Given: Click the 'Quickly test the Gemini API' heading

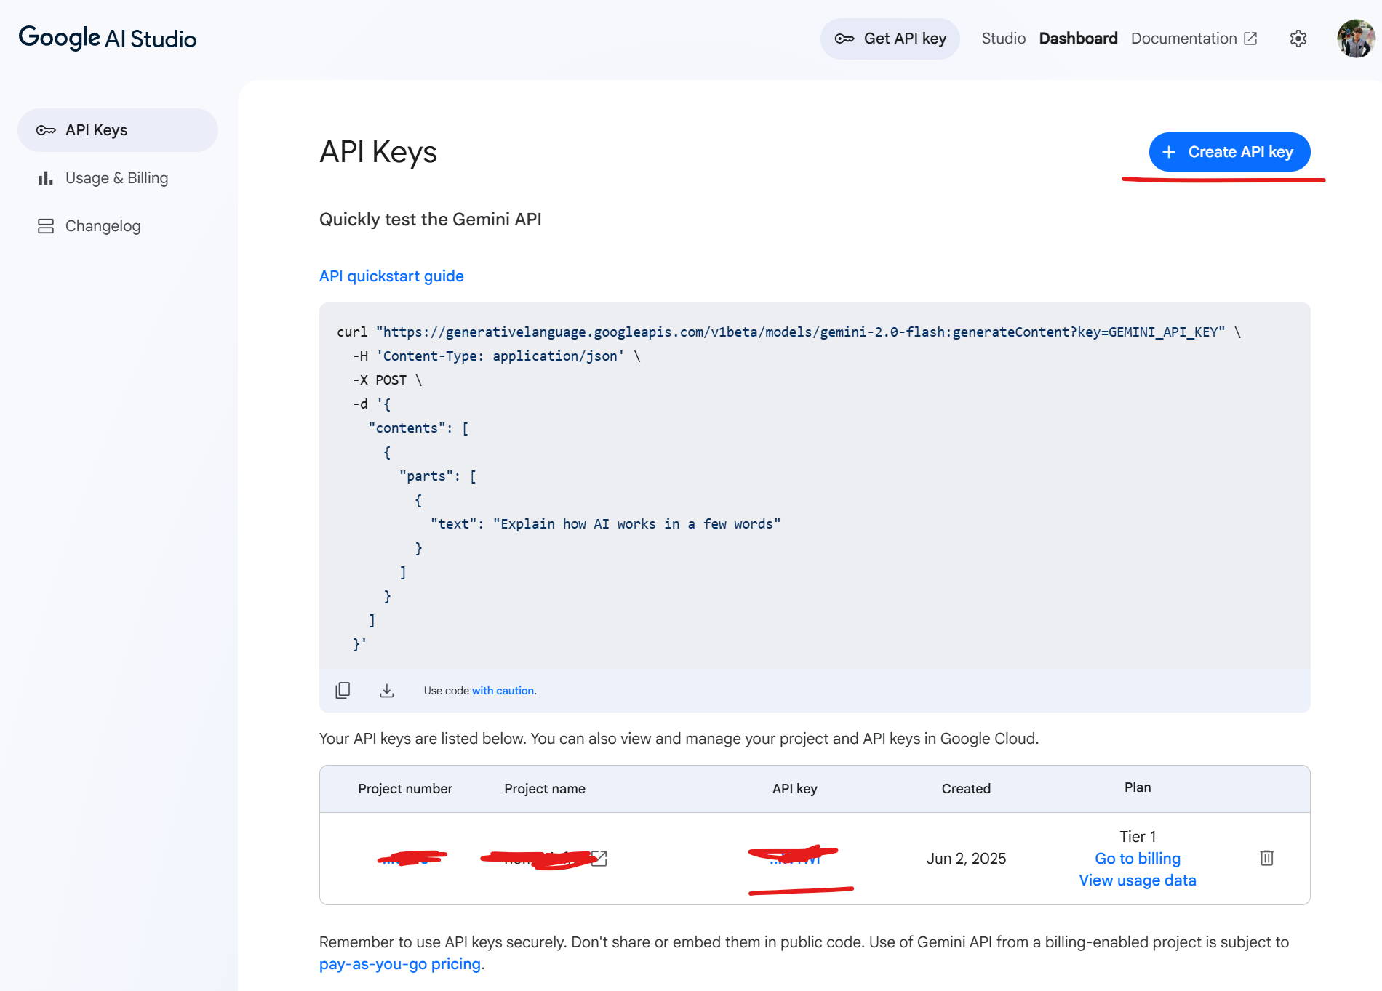Looking at the screenshot, I should (431, 220).
